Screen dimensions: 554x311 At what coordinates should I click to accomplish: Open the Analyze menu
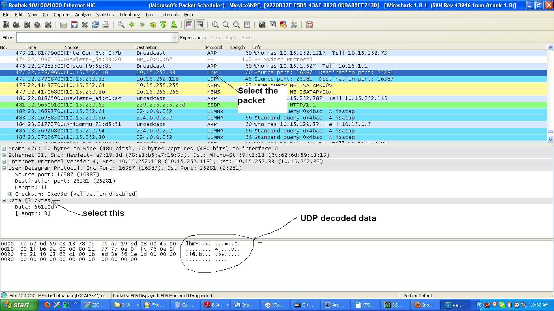pyautogui.click(x=83, y=15)
